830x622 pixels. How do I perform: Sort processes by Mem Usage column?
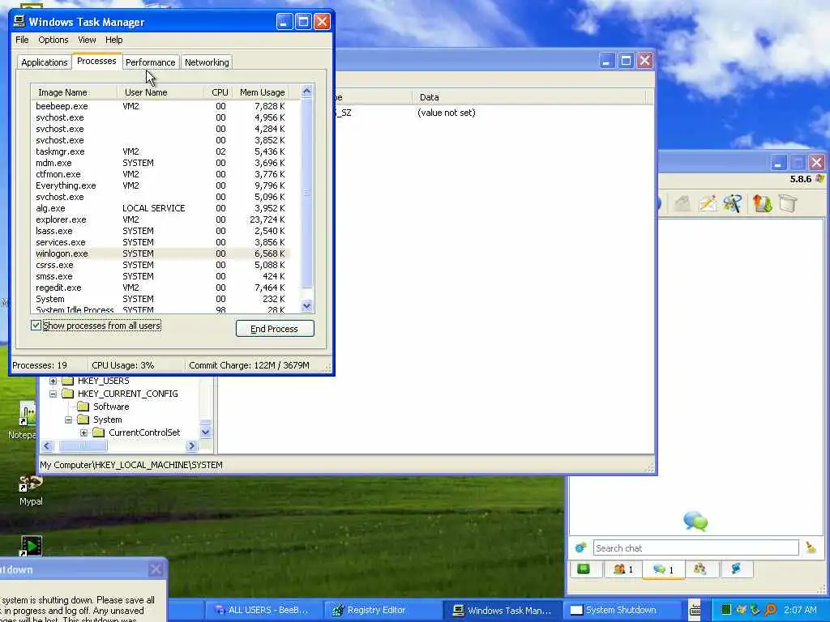tap(262, 92)
